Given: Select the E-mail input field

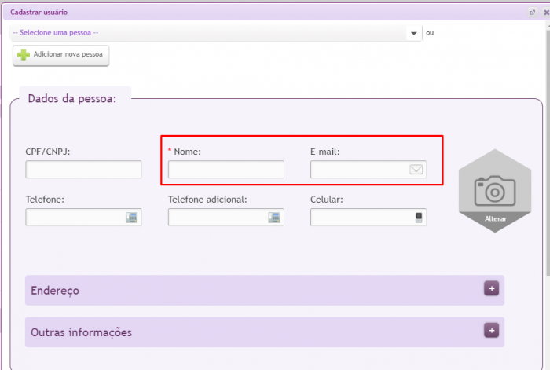Looking at the screenshot, I should (359, 170).
